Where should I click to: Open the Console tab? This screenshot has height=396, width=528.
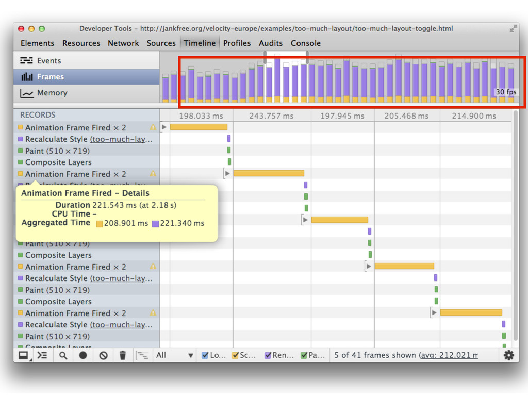[x=305, y=43]
